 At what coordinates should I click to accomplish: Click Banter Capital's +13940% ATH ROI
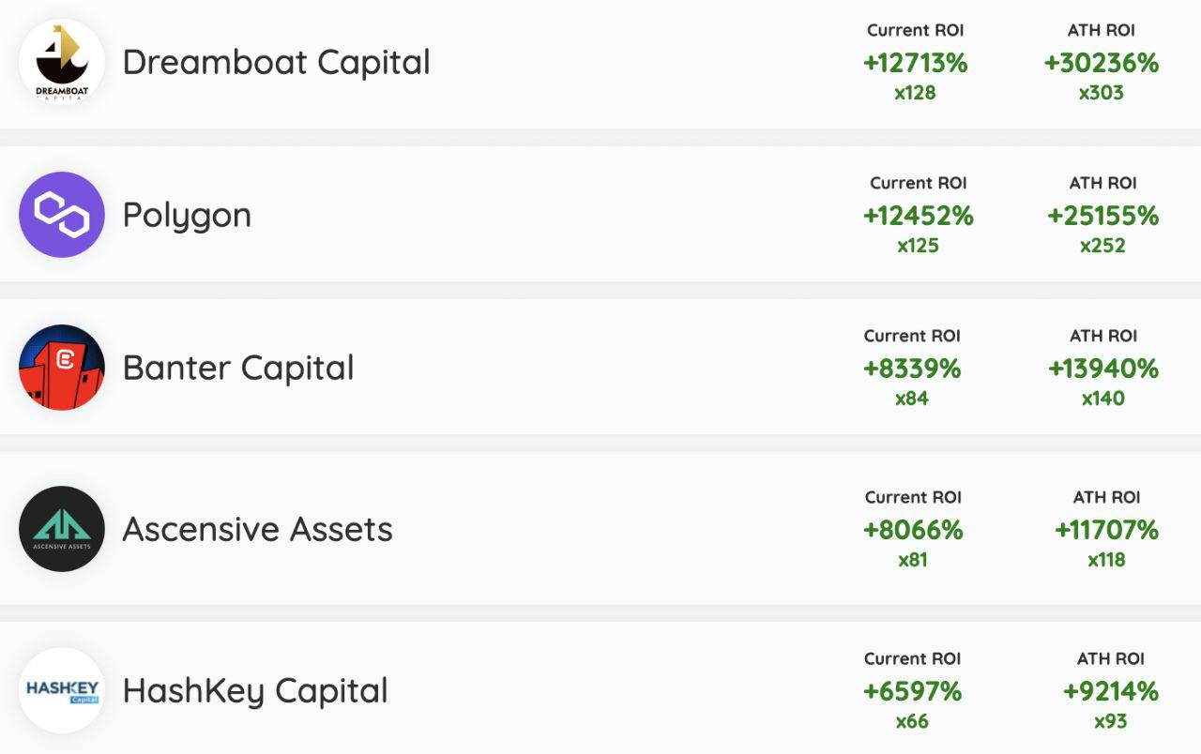click(1103, 369)
